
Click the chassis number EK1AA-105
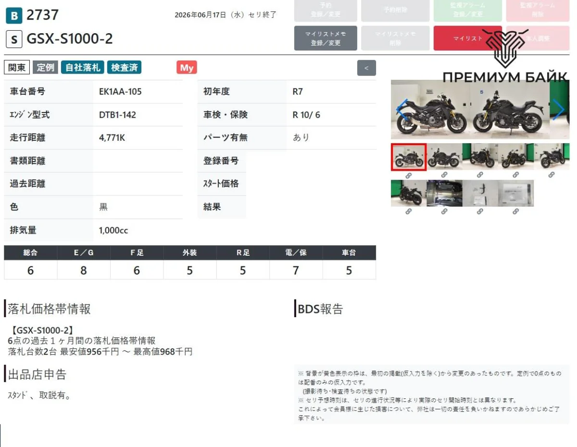[120, 91]
